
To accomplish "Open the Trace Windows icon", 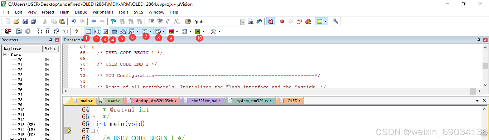I will tap(184, 31).
